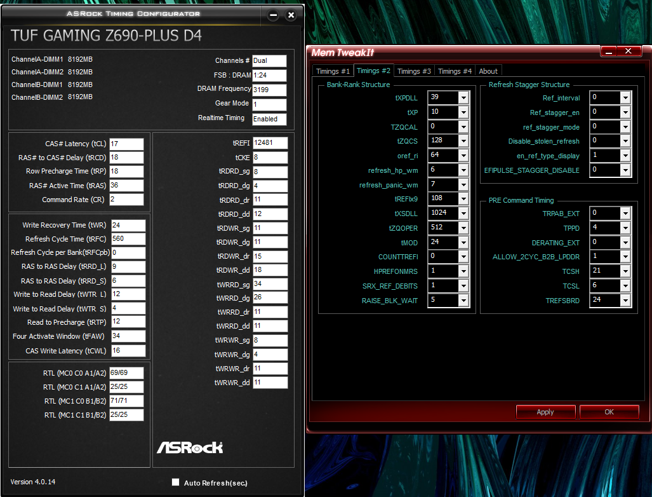Viewport: 652px width, 497px height.
Task: Switch to the Timings #1 tab
Action: [333, 71]
